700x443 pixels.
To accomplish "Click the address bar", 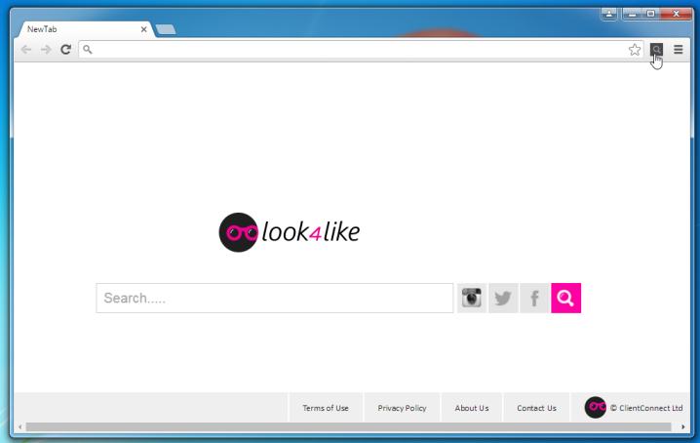I will (361, 49).
